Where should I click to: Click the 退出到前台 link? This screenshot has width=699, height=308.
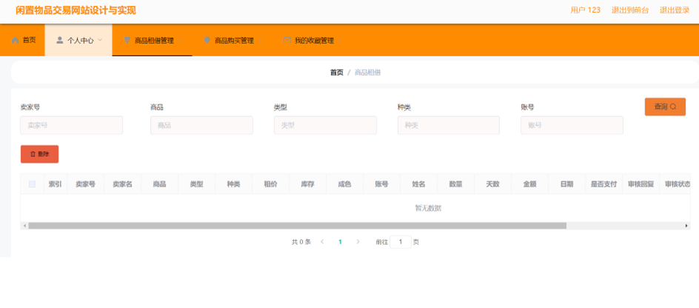tap(630, 10)
